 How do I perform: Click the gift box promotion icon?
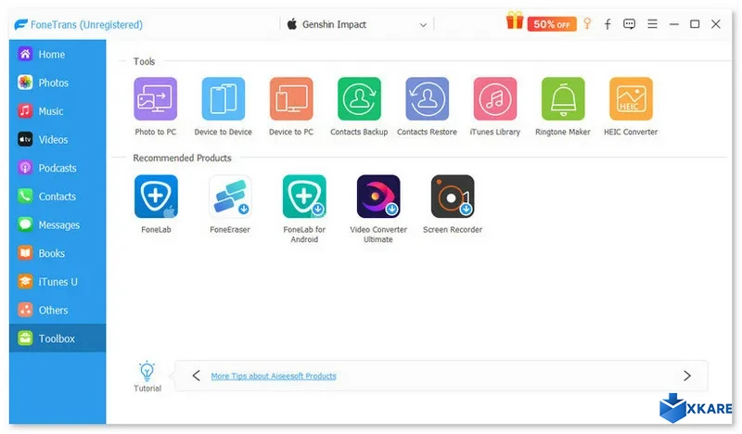click(515, 20)
